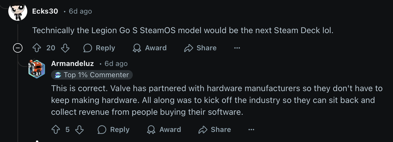The image size is (393, 142).
Task: Visit the Ecks30 username link
Action: 45,11
